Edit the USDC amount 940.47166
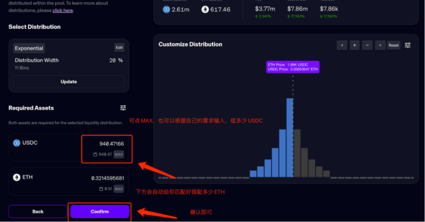The image size is (425, 222). point(111,144)
